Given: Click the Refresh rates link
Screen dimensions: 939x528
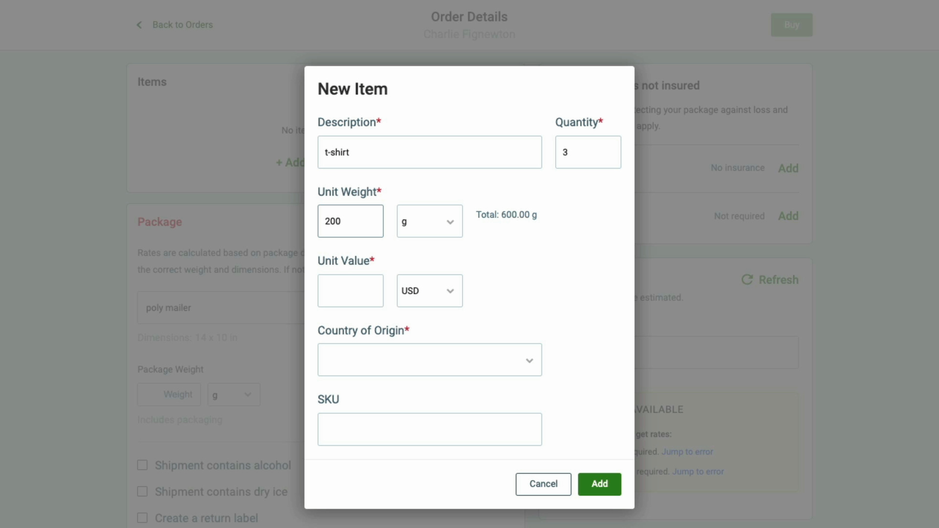Looking at the screenshot, I should 778,280.
